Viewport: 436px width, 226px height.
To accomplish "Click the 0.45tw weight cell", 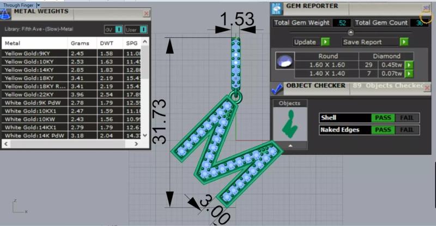I will [x=391, y=65].
